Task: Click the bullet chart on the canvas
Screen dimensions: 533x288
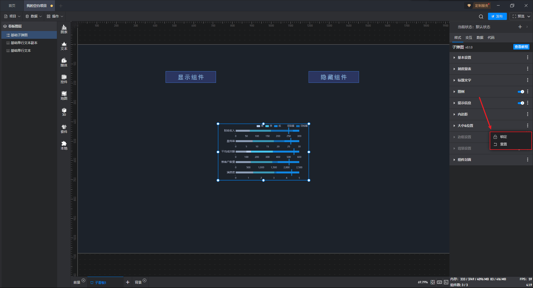Action: click(263, 152)
